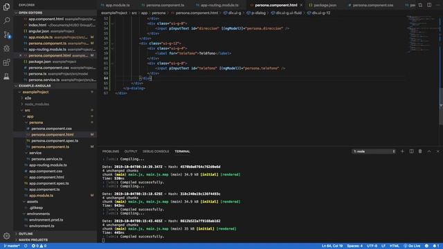Start Go Live server from status bar

[412, 246]
